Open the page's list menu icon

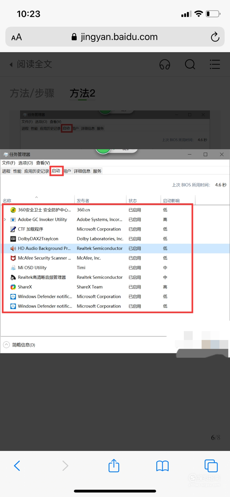[214, 64]
